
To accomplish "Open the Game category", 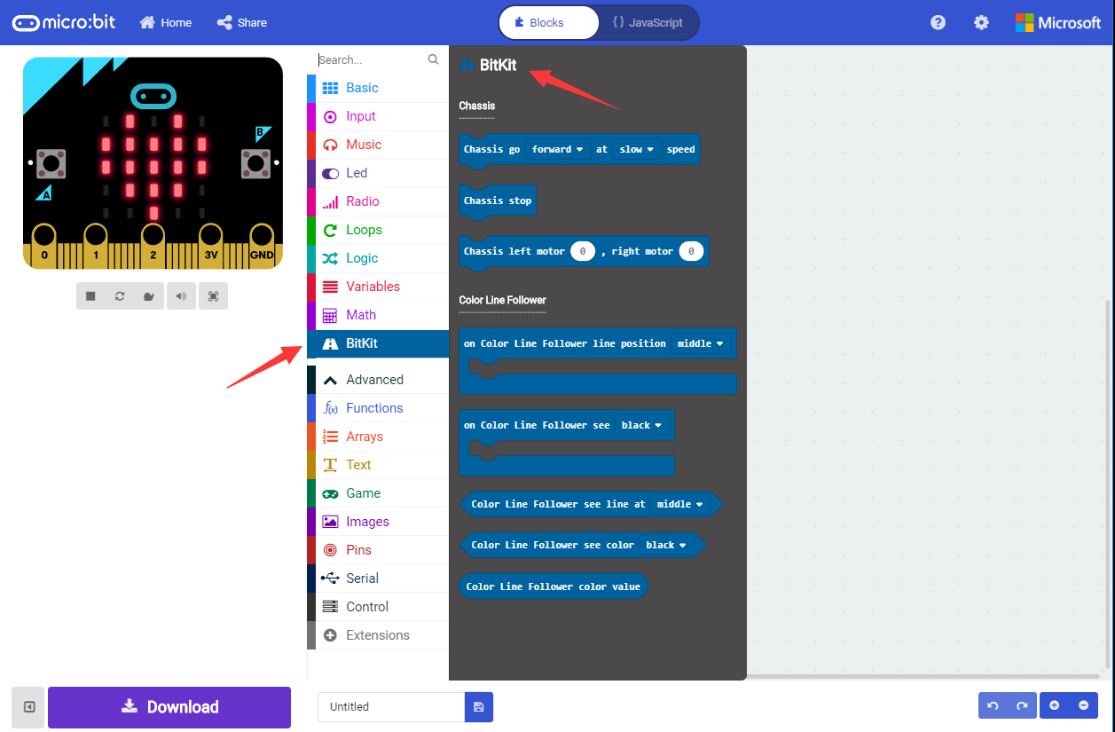I will click(x=378, y=493).
